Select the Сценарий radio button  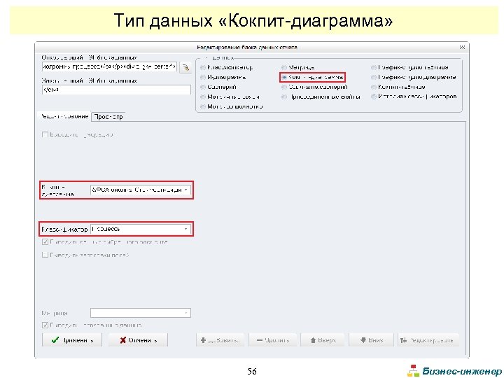coord(203,87)
